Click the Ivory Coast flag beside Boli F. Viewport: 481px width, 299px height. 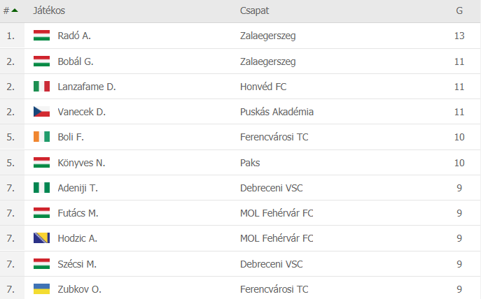click(41, 136)
